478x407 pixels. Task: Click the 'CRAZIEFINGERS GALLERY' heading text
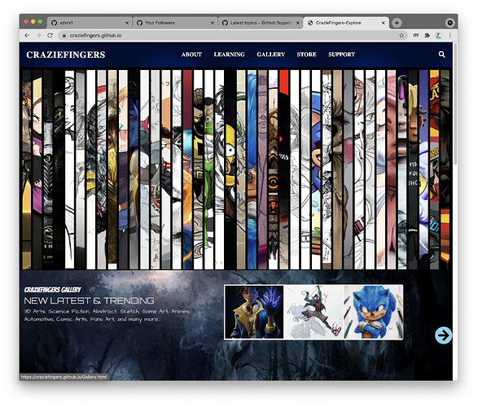(53, 290)
